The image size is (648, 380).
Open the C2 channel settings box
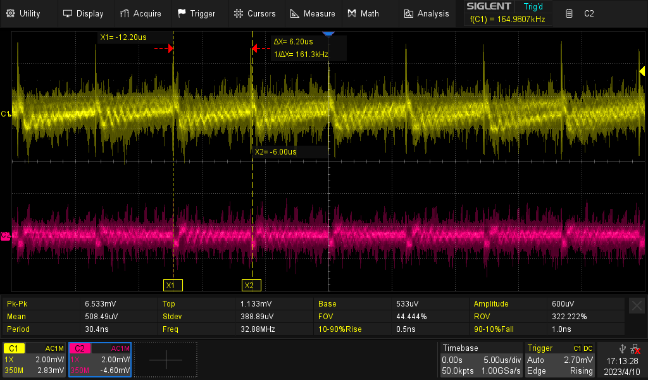(100, 359)
